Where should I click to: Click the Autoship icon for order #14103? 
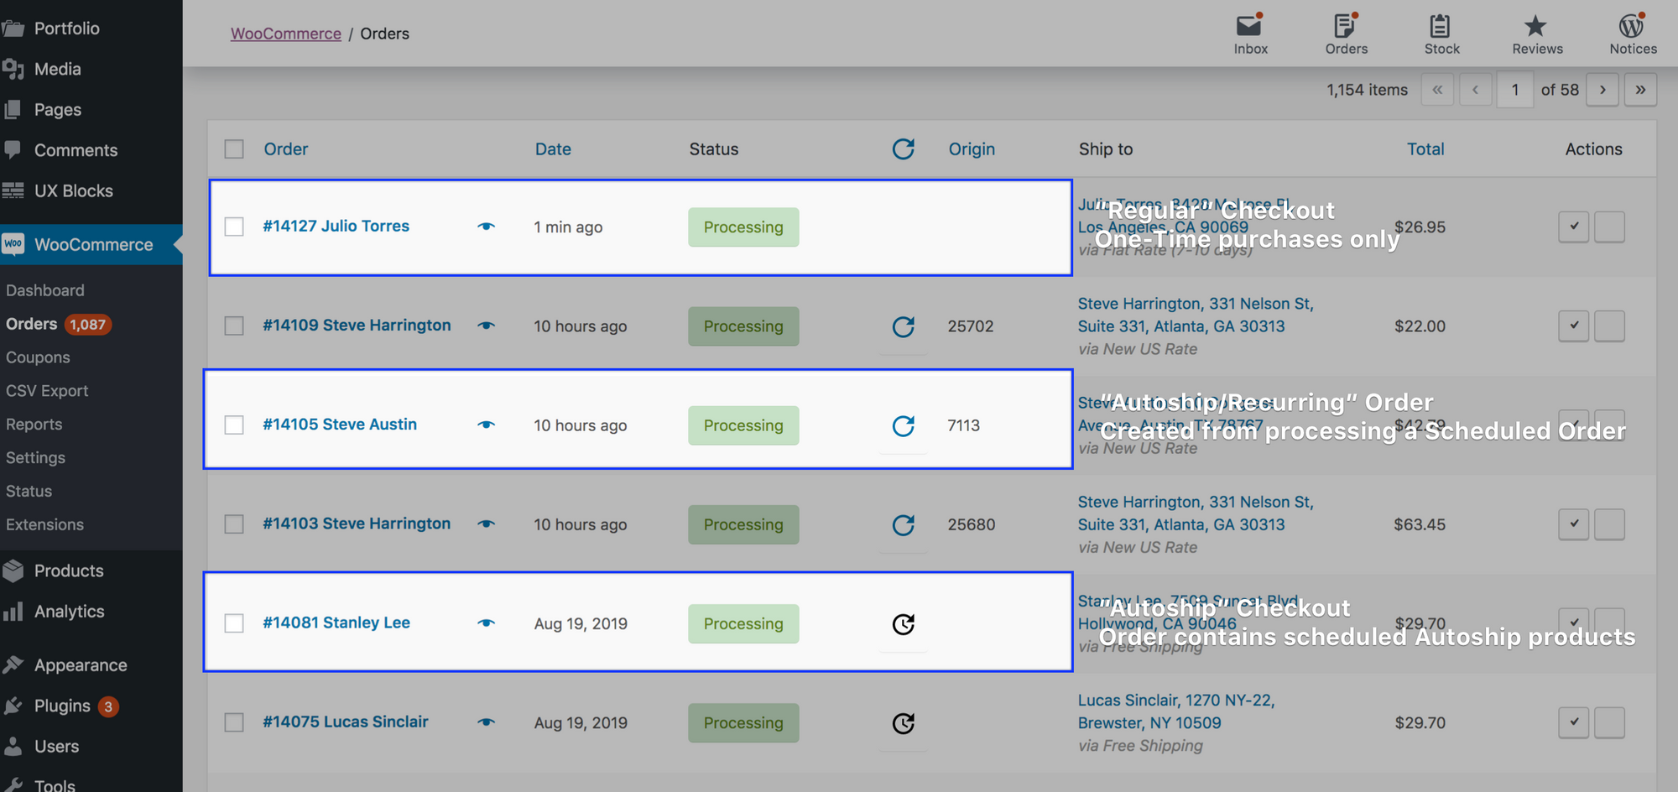pyautogui.click(x=904, y=524)
